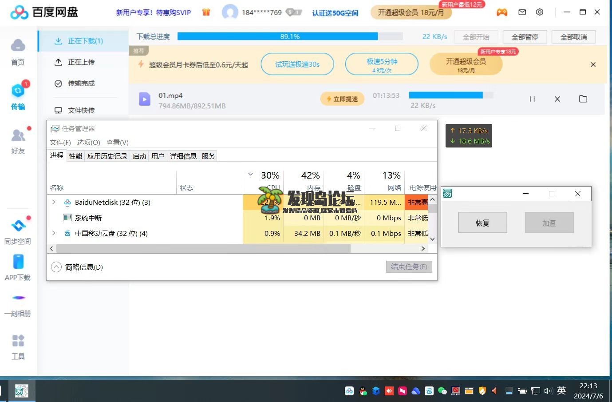
Task: Click the 英 input method indicator
Action: (x=561, y=390)
